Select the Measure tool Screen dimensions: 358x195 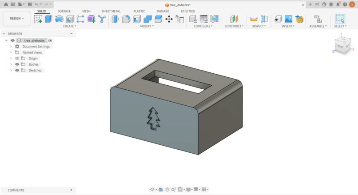point(254,19)
